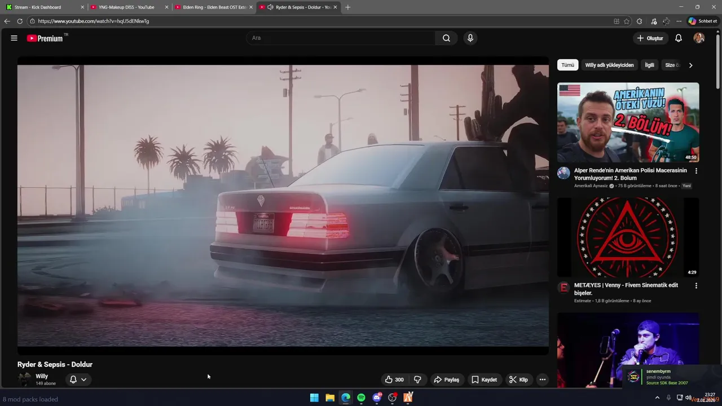Open the Amerikanın Öteki Yüzü thumbnail
The width and height of the screenshot is (722, 406).
pos(628,122)
